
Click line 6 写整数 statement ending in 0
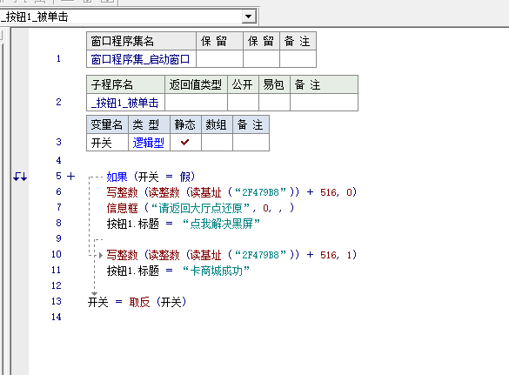click(231, 192)
